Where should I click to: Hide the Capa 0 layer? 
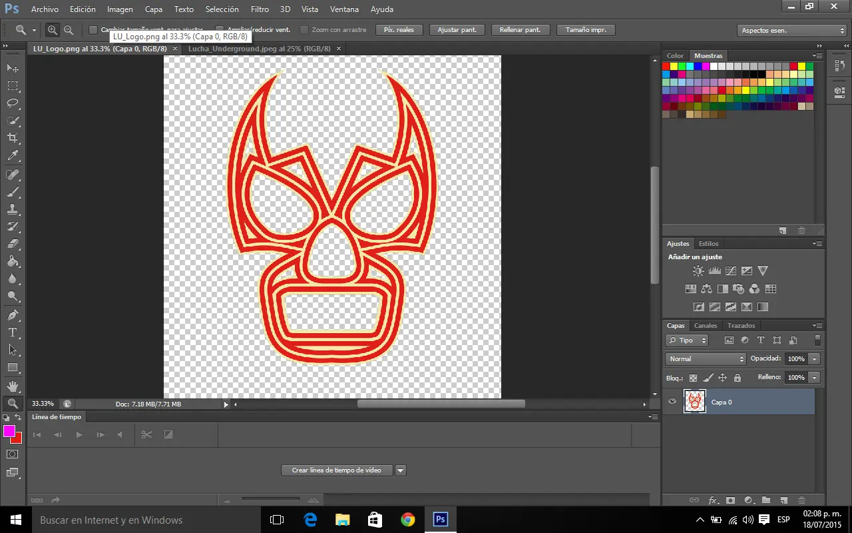coord(672,402)
